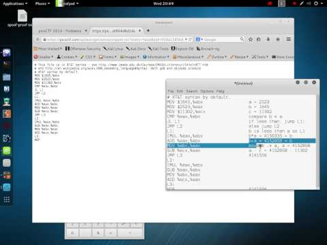Open the Resize dropdown in developer toolbar
Image resolution: width=327 pixels, height=245 pixels.
(239, 57)
